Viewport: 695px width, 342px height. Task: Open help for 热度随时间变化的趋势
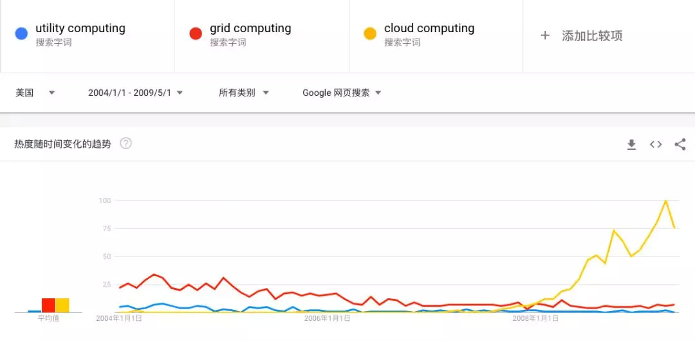point(126,143)
